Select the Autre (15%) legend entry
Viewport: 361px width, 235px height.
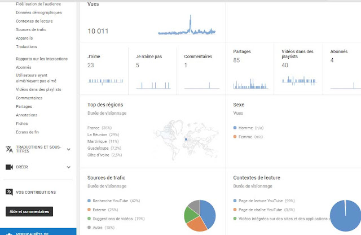pos(101,228)
